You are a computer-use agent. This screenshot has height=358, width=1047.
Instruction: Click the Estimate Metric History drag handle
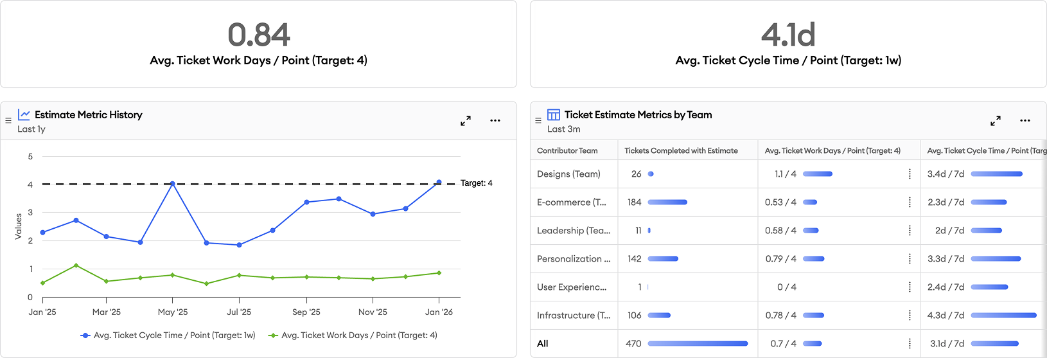pos(8,121)
